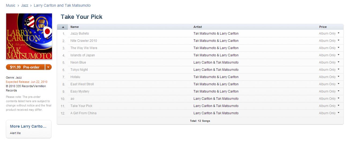Open the dropdown arrow next to Pre-order
Image resolution: width=349 pixels, height=144 pixels.
tap(48, 67)
